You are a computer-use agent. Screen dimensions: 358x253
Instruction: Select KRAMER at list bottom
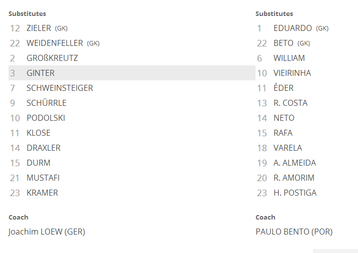tap(42, 193)
